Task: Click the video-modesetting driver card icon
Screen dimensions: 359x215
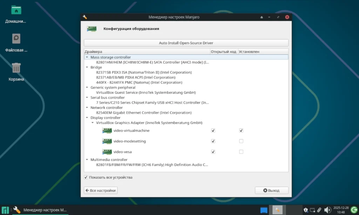Action: 107,141
